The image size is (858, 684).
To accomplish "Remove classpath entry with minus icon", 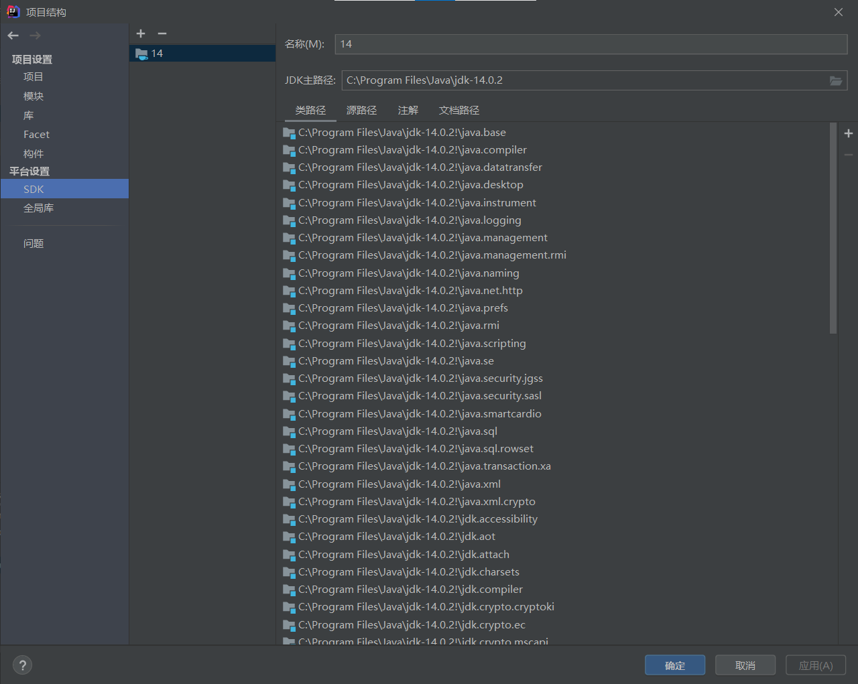I will pyautogui.click(x=849, y=155).
